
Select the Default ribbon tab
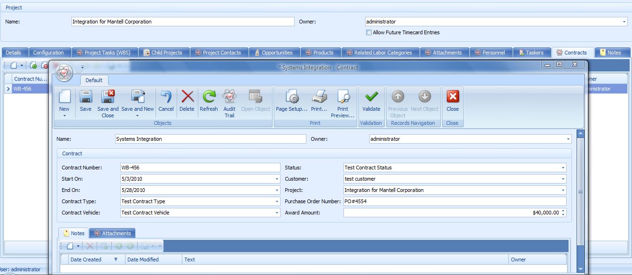point(94,80)
